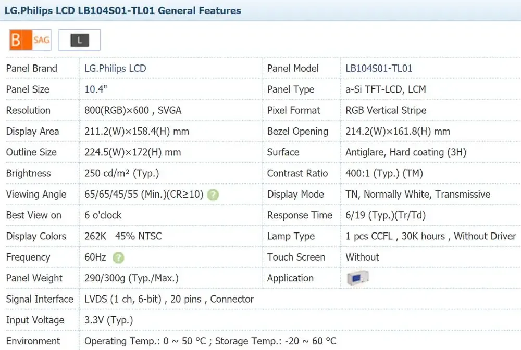
Task: Click the General Features heading title
Action: [x=123, y=10]
